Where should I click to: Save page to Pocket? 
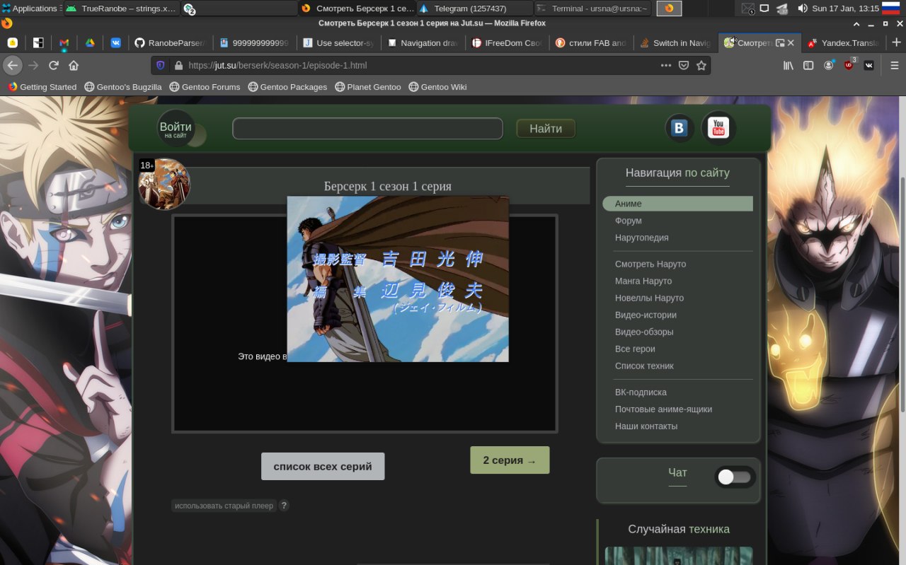[684, 65]
